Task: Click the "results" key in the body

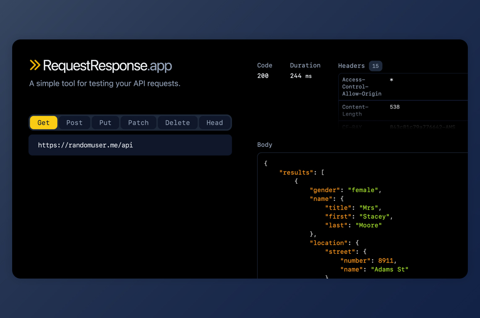Action: click(x=296, y=172)
